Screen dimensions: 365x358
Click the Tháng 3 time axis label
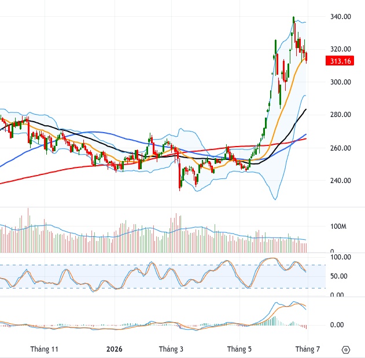point(171,349)
